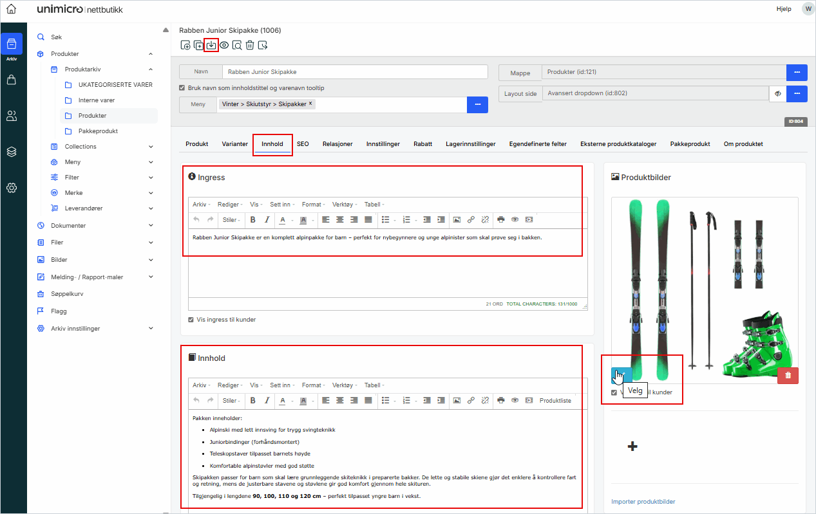
Task: Uncheck 'Bruk navn som innholdstittel' checkbox
Action: (182, 88)
